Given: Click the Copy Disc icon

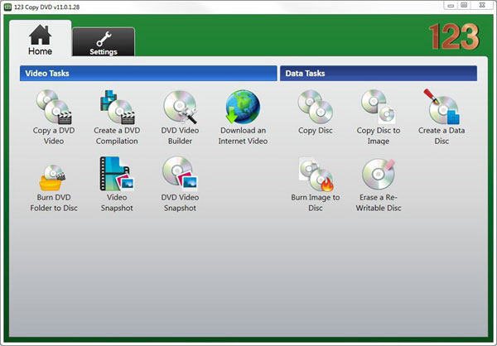Looking at the screenshot, I should [x=315, y=108].
